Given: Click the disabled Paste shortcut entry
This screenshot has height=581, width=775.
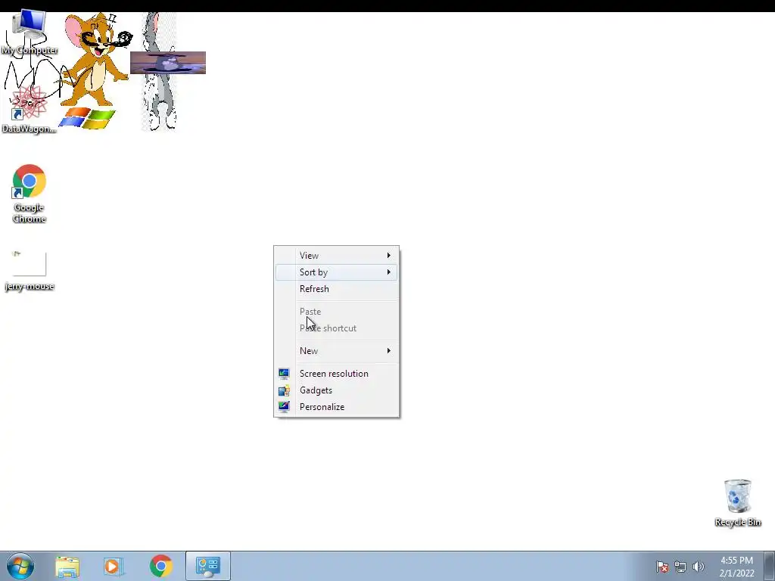Looking at the screenshot, I should pyautogui.click(x=336, y=328).
